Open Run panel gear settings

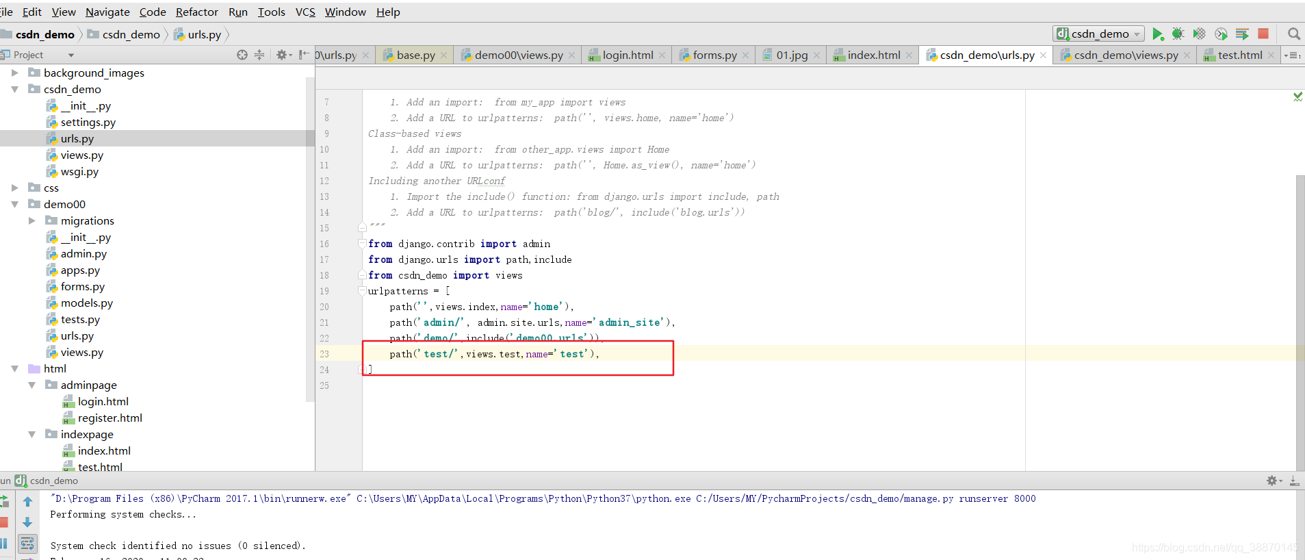(1274, 481)
